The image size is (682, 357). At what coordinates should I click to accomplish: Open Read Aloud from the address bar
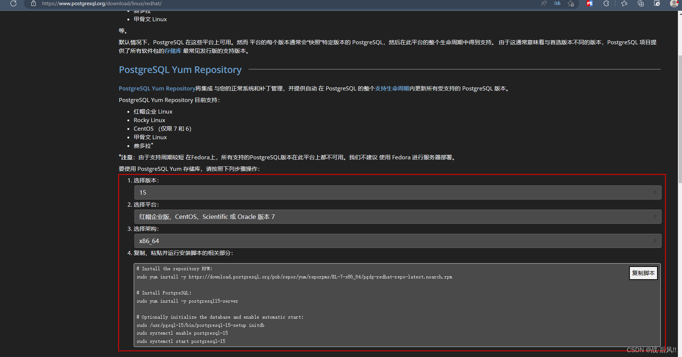[544, 3]
